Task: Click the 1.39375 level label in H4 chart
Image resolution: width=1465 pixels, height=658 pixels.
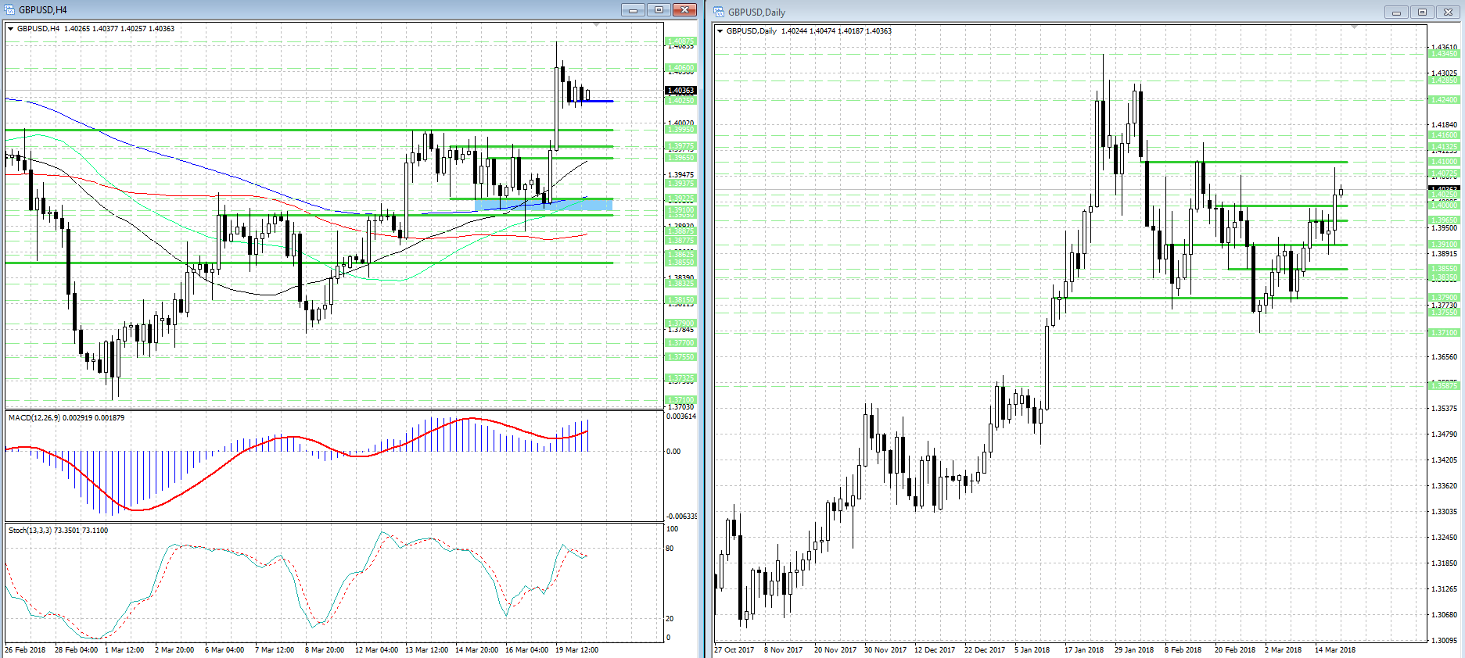Action: (x=680, y=184)
